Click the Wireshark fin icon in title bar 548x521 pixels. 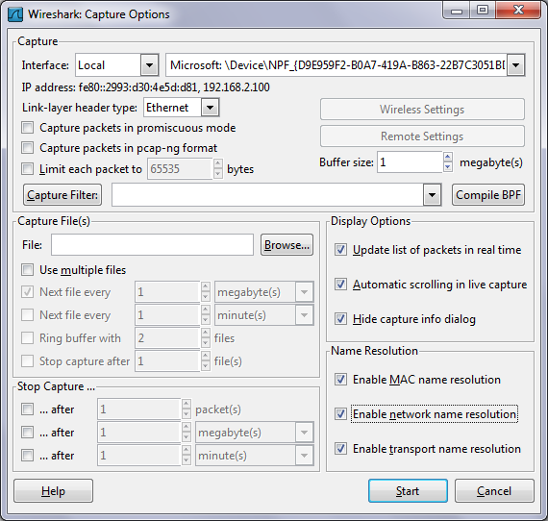[15, 14]
